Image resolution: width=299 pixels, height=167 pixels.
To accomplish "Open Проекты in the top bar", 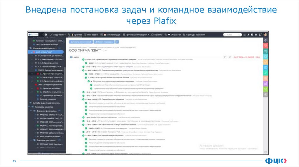I will tap(157, 35).
